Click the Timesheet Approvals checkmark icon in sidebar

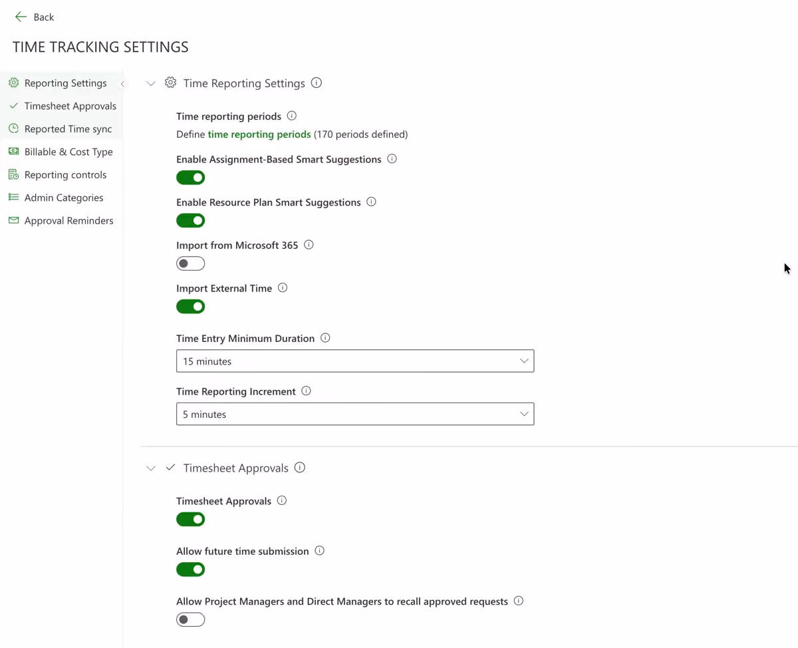click(13, 106)
